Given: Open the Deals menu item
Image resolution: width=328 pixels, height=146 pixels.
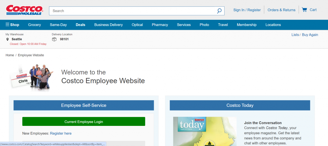Looking at the screenshot, I should [x=80, y=25].
